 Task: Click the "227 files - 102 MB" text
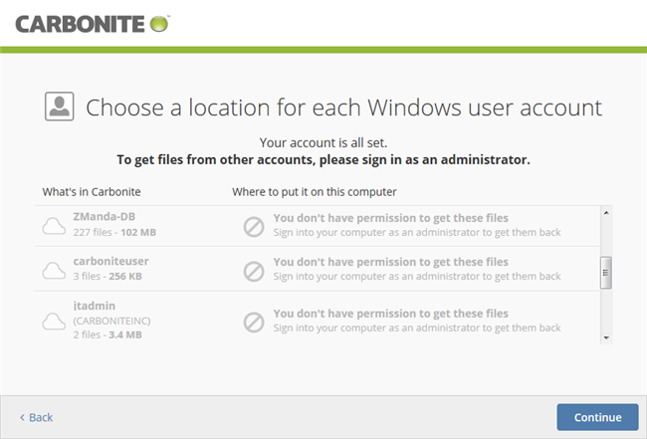[114, 232]
